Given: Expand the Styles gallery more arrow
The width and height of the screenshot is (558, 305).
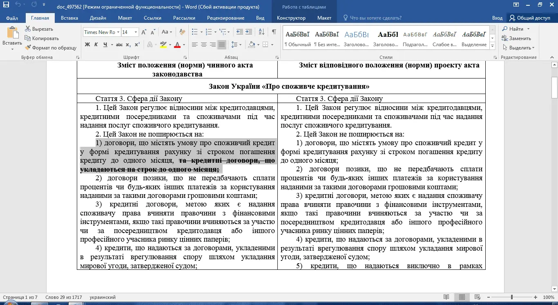Looking at the screenshot, I should 492,45.
